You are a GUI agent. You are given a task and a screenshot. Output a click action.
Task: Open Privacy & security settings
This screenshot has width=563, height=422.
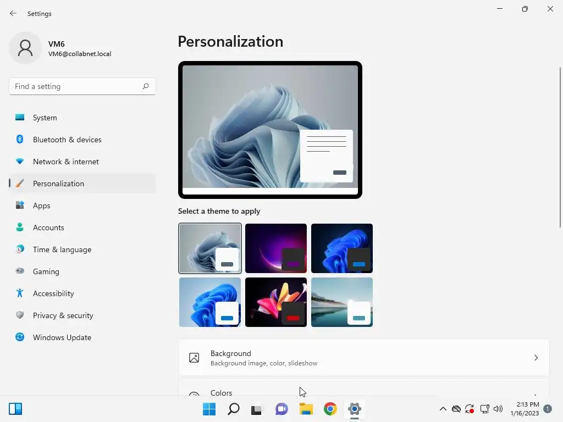click(82, 315)
